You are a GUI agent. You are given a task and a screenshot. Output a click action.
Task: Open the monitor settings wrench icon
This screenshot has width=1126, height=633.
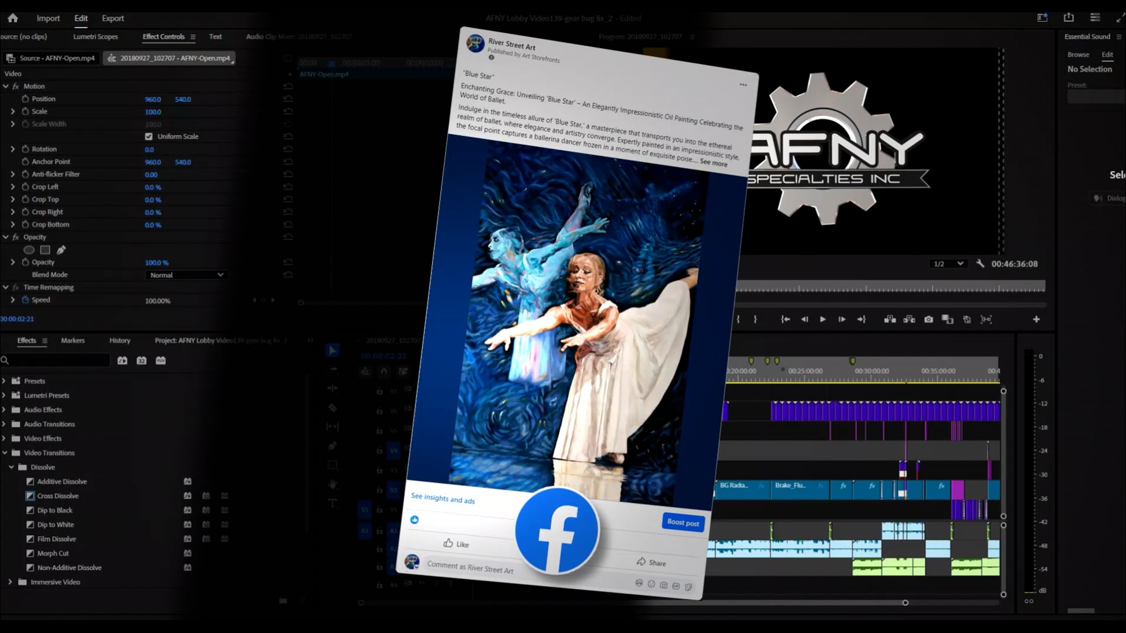(x=980, y=264)
